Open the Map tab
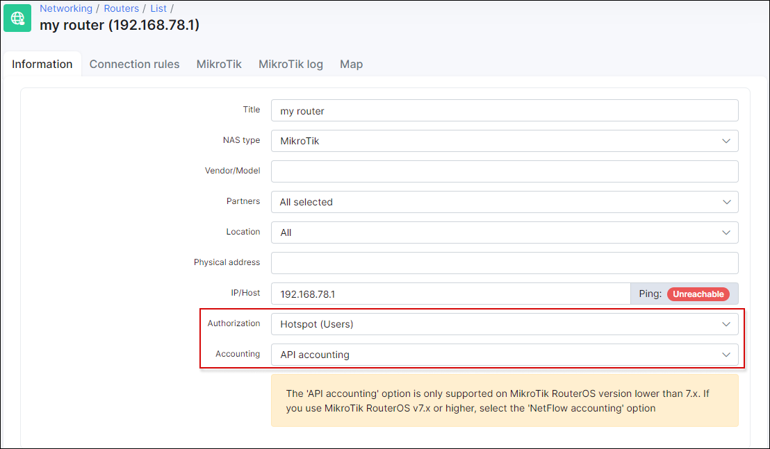Screen dimensions: 770x449 tap(351, 64)
